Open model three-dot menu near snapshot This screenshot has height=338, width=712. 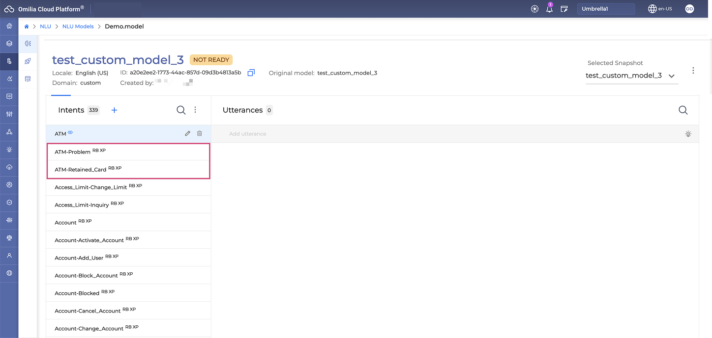click(693, 70)
